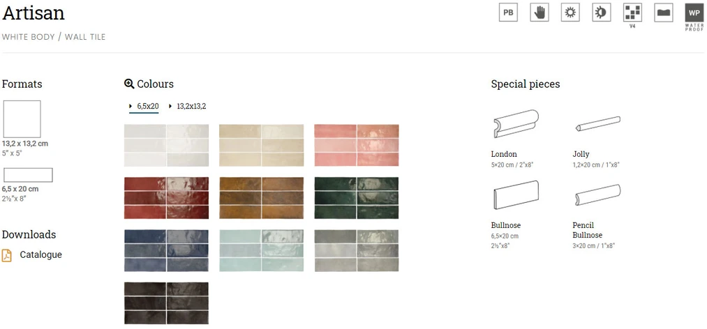Viewport: 707px width, 329px height.
Task: Open the Jolly special piece drawing
Action: click(x=597, y=124)
